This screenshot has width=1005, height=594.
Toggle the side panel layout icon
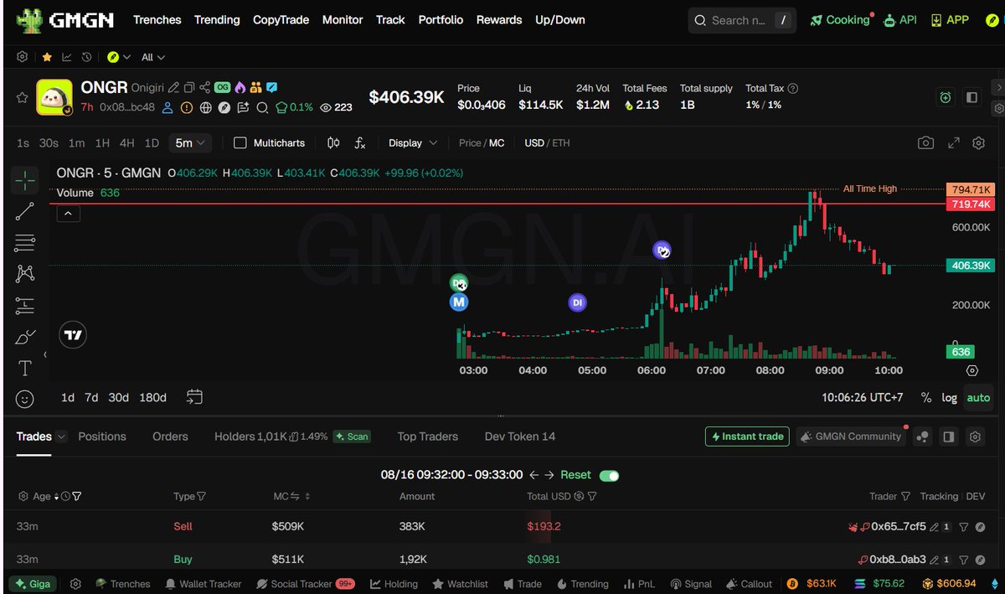pos(971,97)
